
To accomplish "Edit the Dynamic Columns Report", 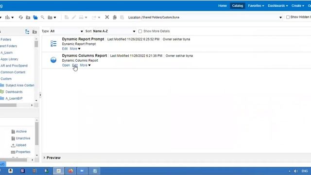I will [x=75, y=65].
